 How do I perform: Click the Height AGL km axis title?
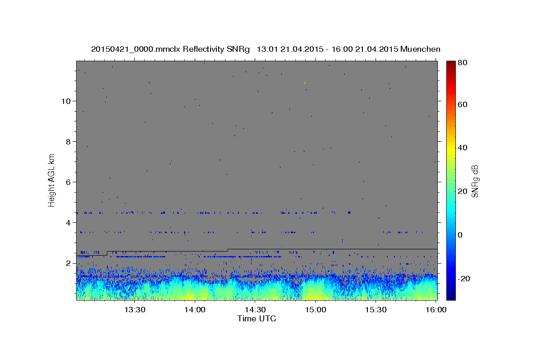pyautogui.click(x=52, y=180)
